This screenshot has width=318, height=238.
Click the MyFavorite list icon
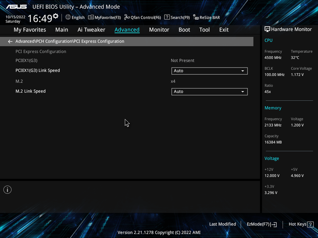pos(91,17)
